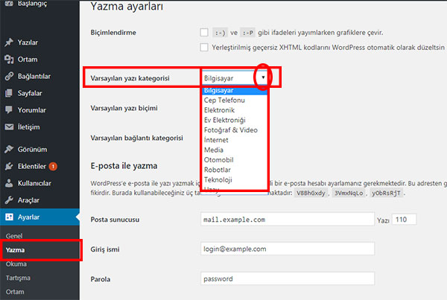Click the Varsayılan bağlantı kategorisi label
447x300 pixels.
tap(137, 138)
